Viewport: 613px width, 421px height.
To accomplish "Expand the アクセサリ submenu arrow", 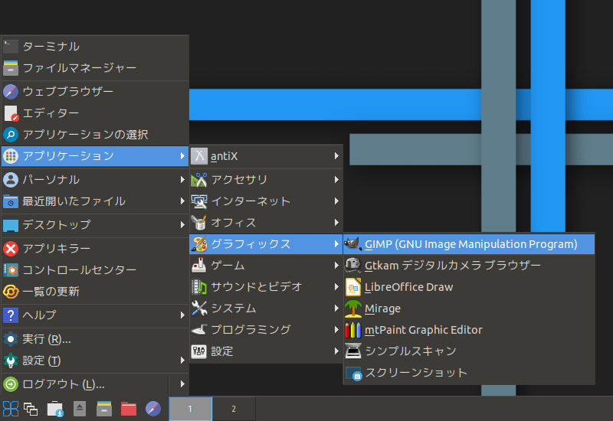I will pyautogui.click(x=336, y=180).
